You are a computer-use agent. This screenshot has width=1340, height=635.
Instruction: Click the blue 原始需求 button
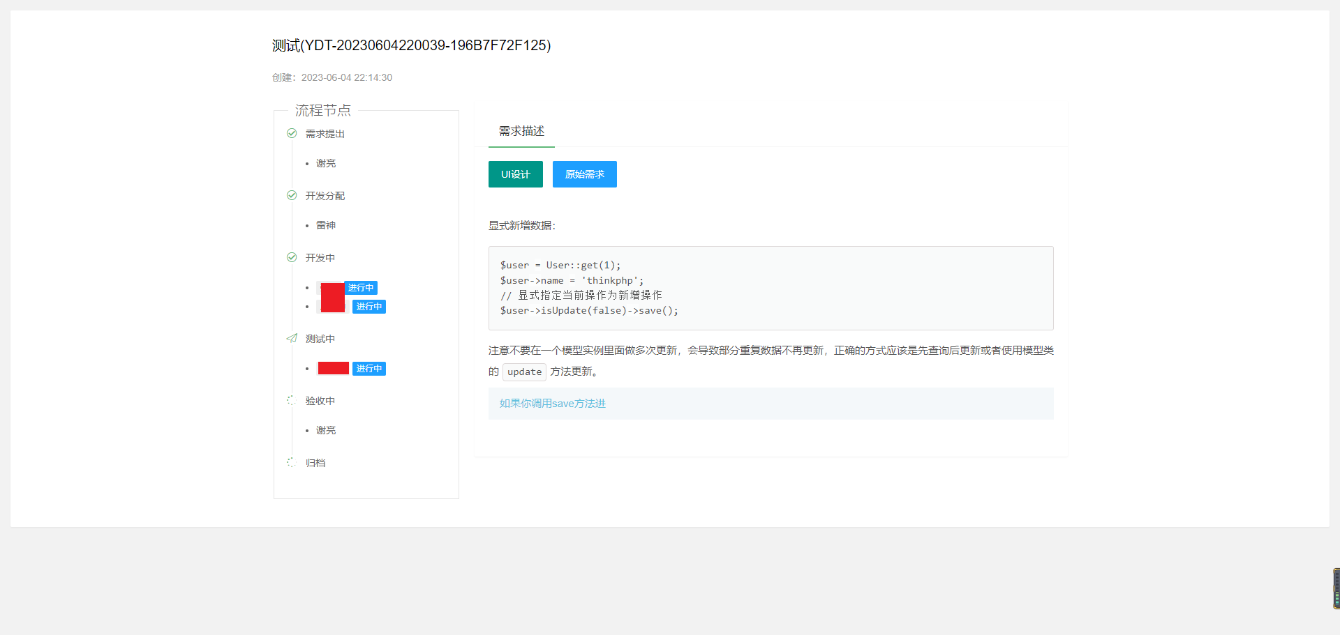(585, 174)
